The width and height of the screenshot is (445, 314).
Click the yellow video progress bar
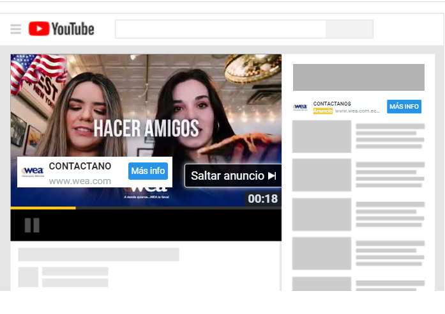[x=43, y=208]
